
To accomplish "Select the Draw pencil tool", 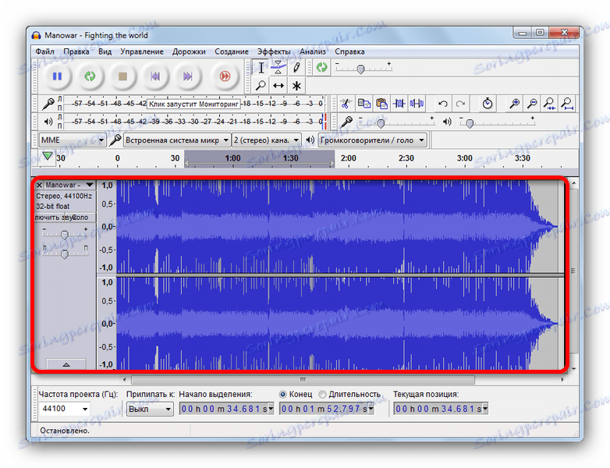I will point(296,68).
